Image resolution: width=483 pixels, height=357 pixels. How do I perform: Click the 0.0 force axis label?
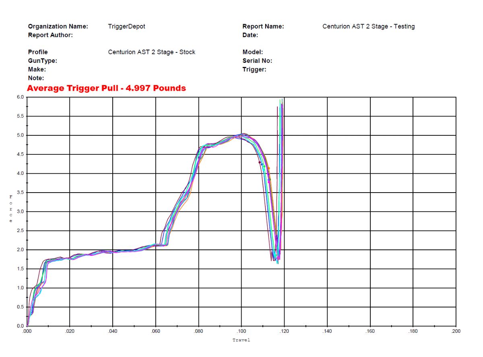point(20,326)
